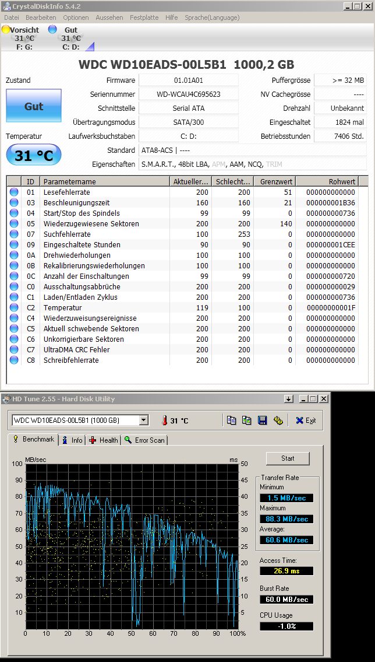Viewport: 375px width, 662px height.
Task: Click the Grenzwert column header
Action: (274, 181)
